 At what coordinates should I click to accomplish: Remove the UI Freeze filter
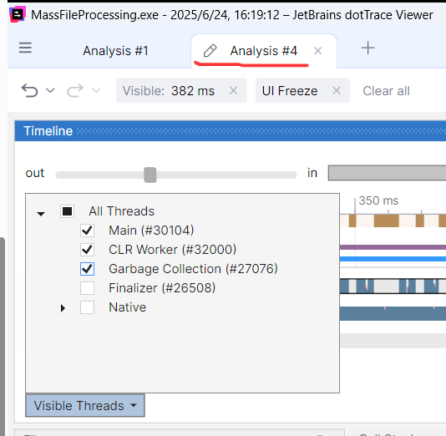click(337, 91)
